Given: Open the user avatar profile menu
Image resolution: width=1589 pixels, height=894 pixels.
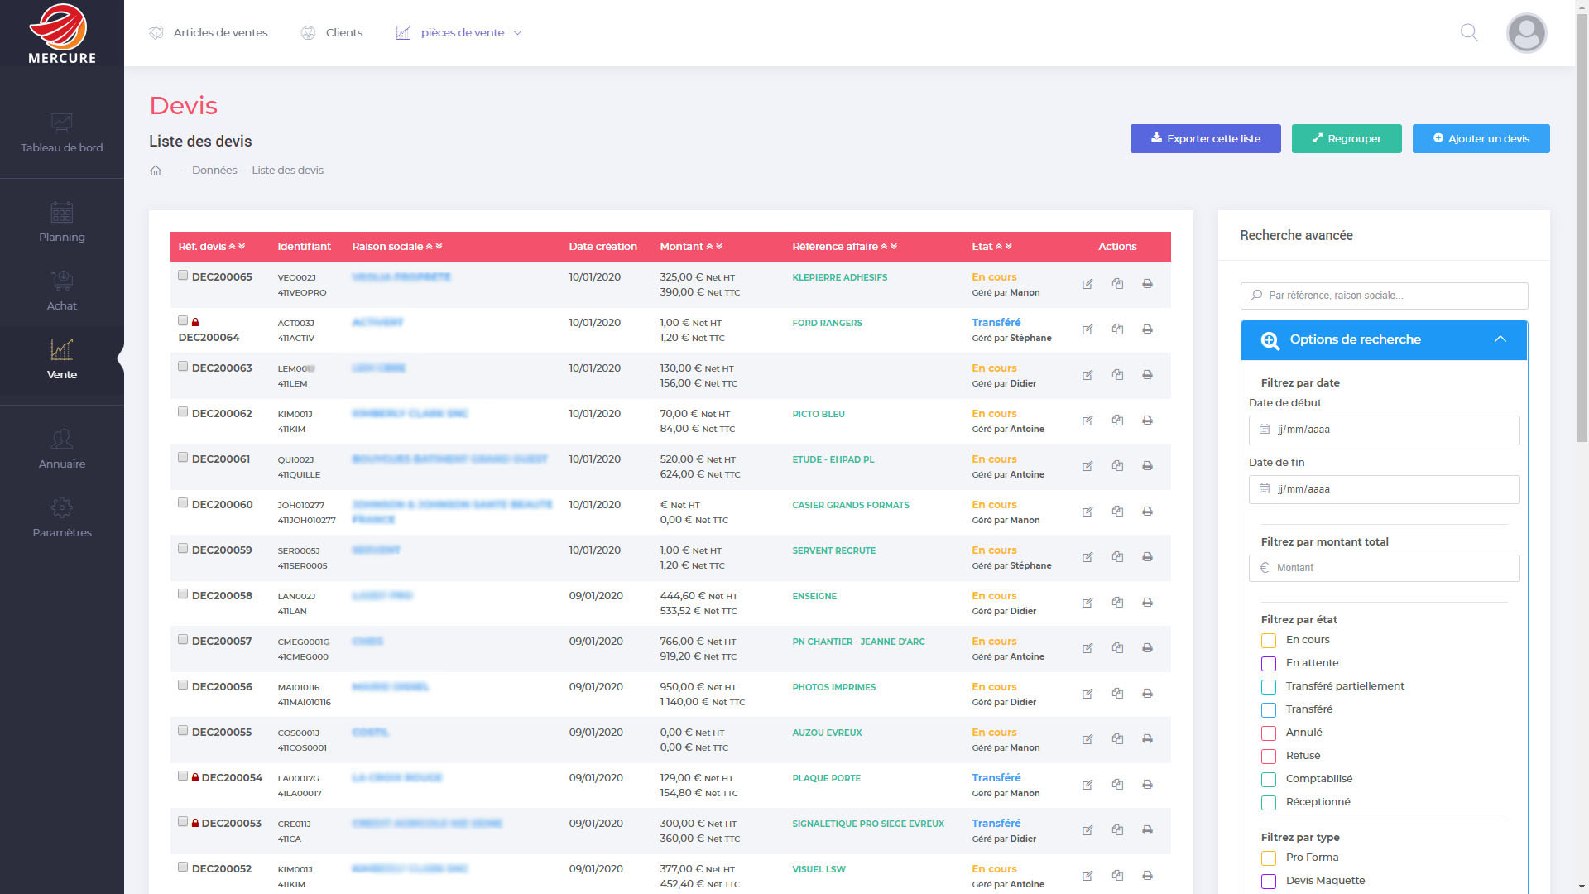Looking at the screenshot, I should (x=1526, y=33).
